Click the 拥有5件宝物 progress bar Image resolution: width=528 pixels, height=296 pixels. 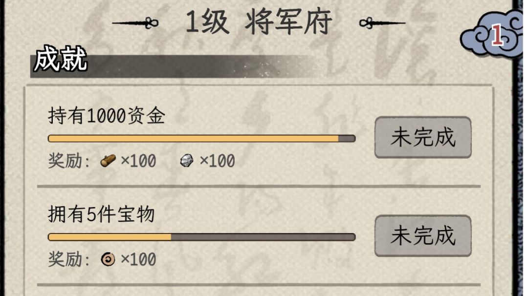(201, 237)
